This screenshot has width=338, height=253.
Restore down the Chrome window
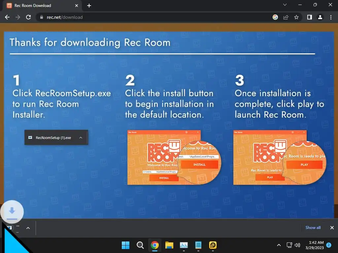click(x=315, y=5)
